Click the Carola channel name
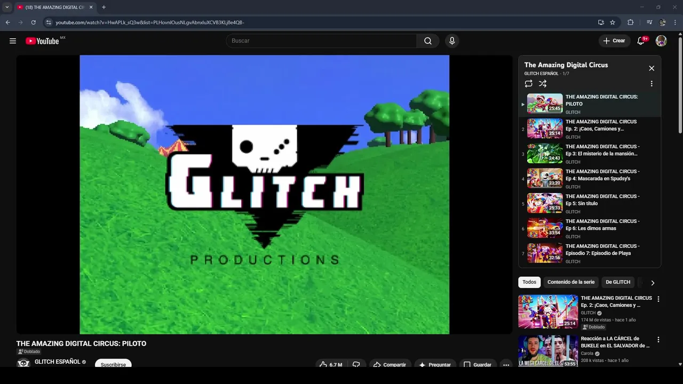Screen dimensions: 683x384 click(x=587, y=354)
